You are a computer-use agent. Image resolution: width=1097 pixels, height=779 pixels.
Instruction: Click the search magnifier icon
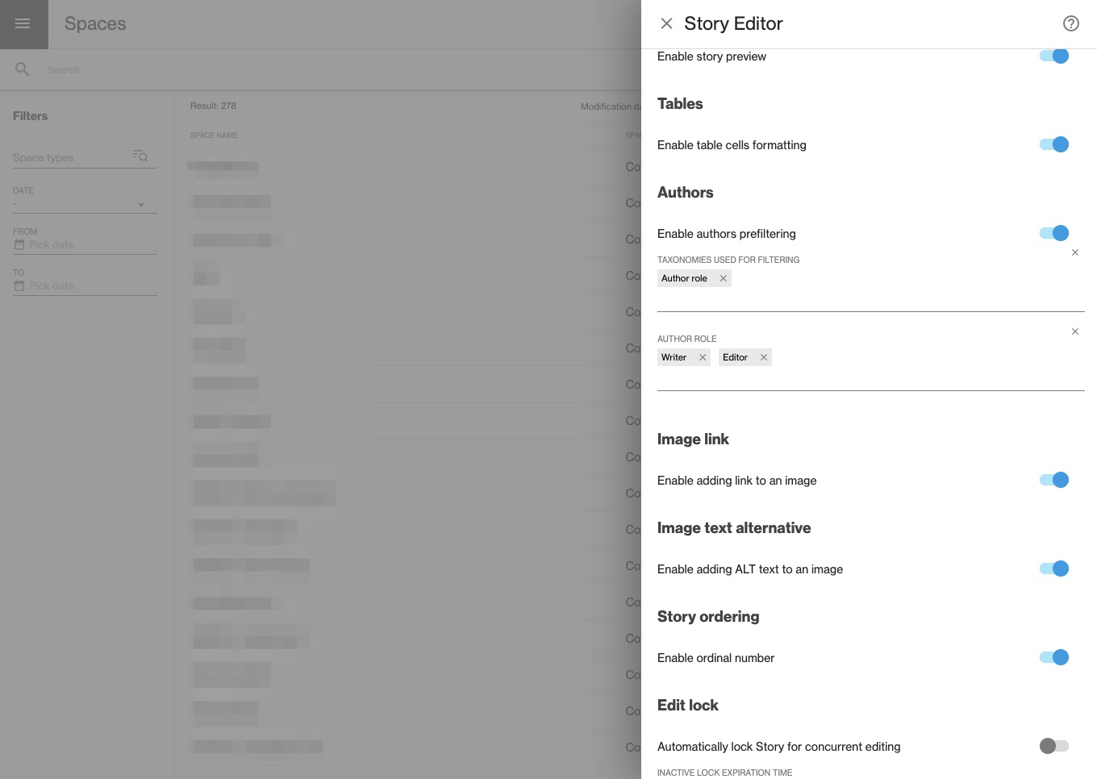pyautogui.click(x=23, y=69)
